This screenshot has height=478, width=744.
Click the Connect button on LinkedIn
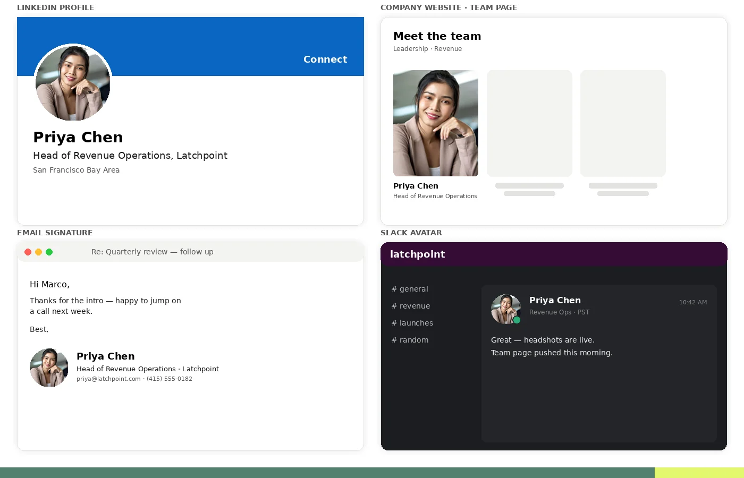(x=325, y=59)
